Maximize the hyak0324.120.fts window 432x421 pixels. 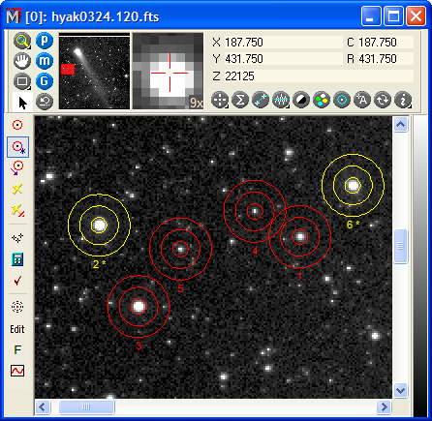(393, 15)
